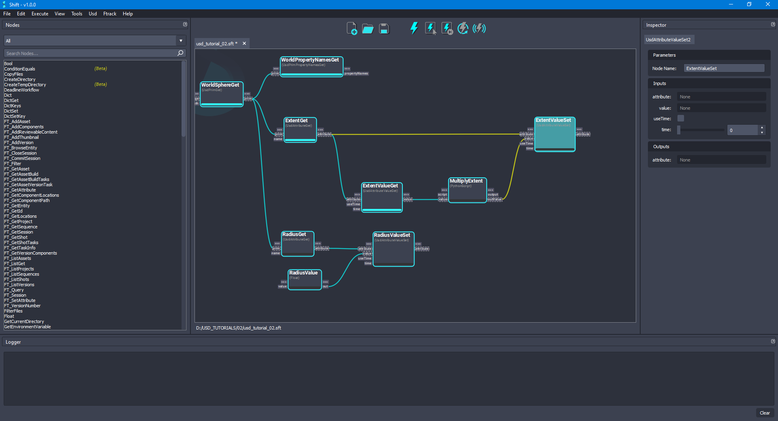Click the Search Nodes input field
Screen dimensions: 778x421
pos(89,53)
